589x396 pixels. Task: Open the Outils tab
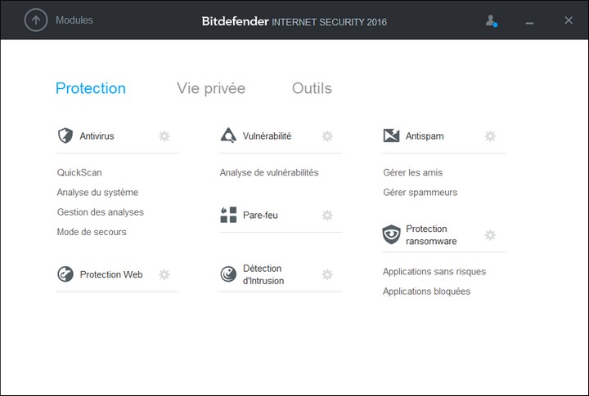pyautogui.click(x=312, y=88)
